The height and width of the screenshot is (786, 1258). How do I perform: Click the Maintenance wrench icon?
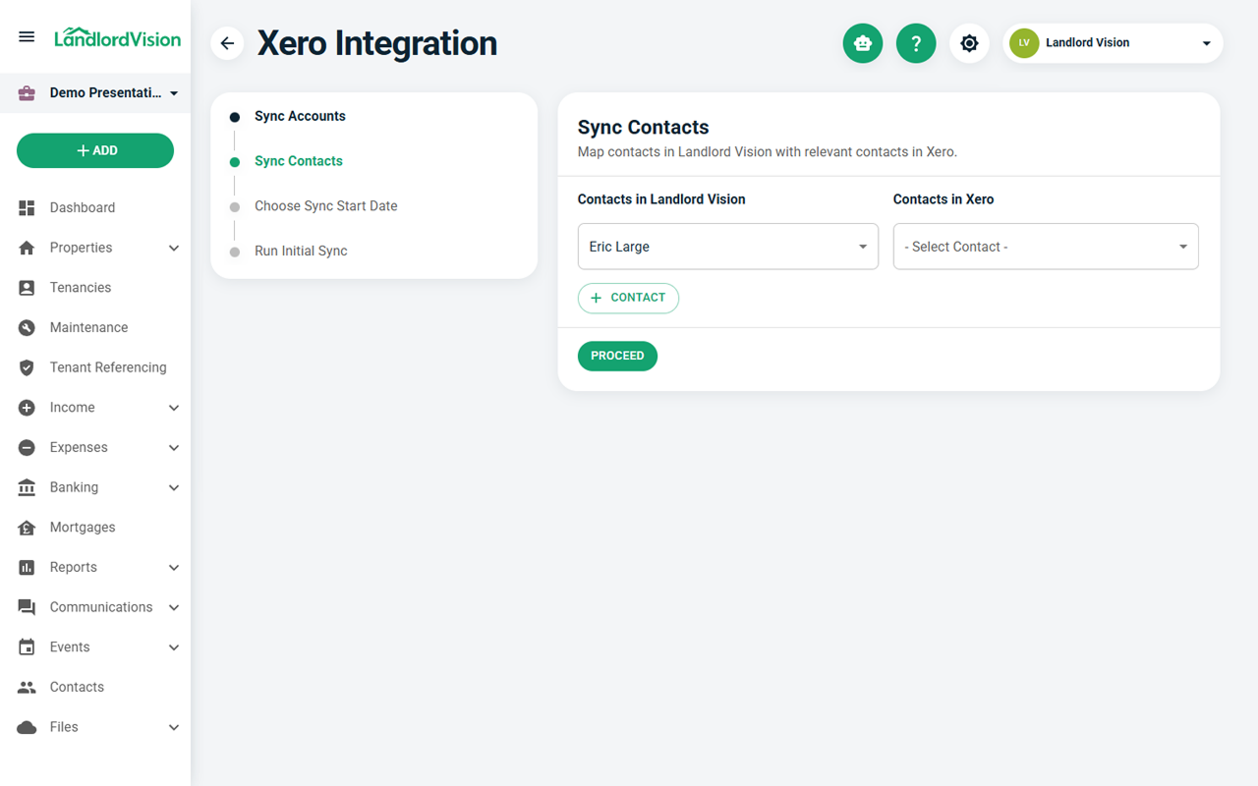pos(27,327)
